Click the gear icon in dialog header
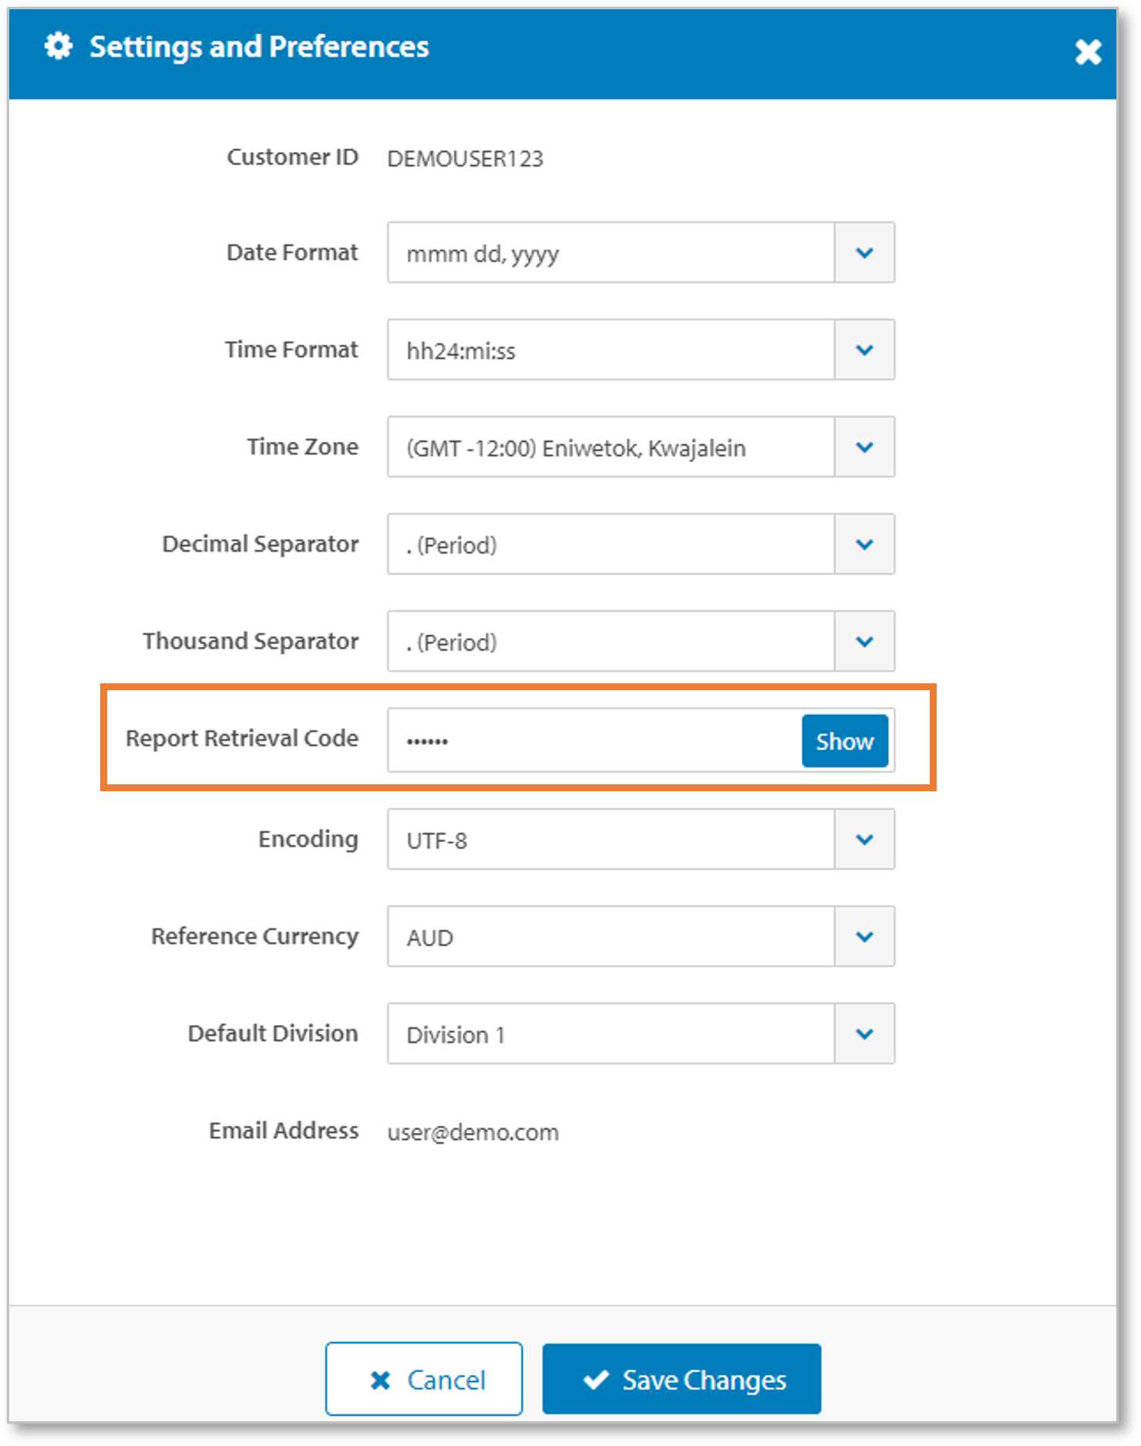The image size is (1141, 1446). point(59,46)
